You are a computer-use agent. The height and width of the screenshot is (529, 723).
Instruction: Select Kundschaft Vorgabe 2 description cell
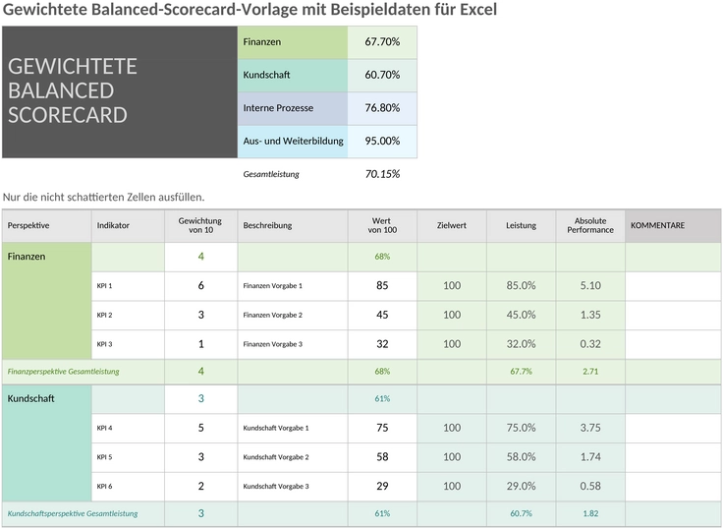(x=293, y=457)
